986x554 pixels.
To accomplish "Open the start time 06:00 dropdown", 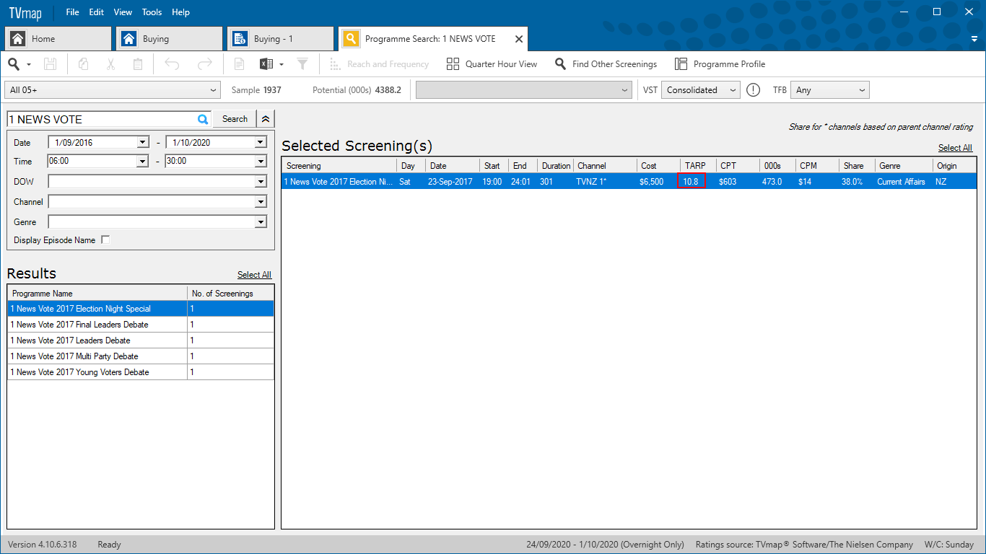I will [142, 161].
